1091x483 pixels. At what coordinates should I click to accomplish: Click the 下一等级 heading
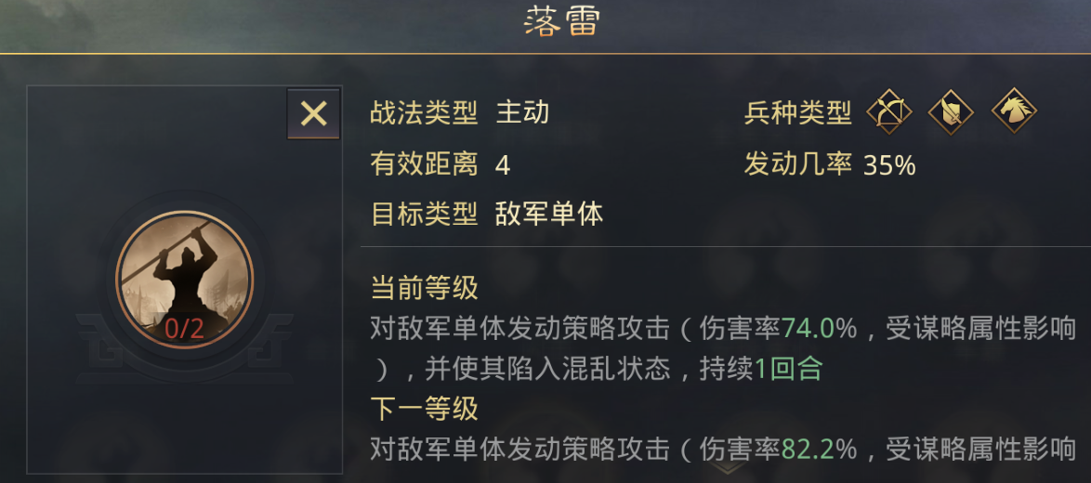[424, 409]
